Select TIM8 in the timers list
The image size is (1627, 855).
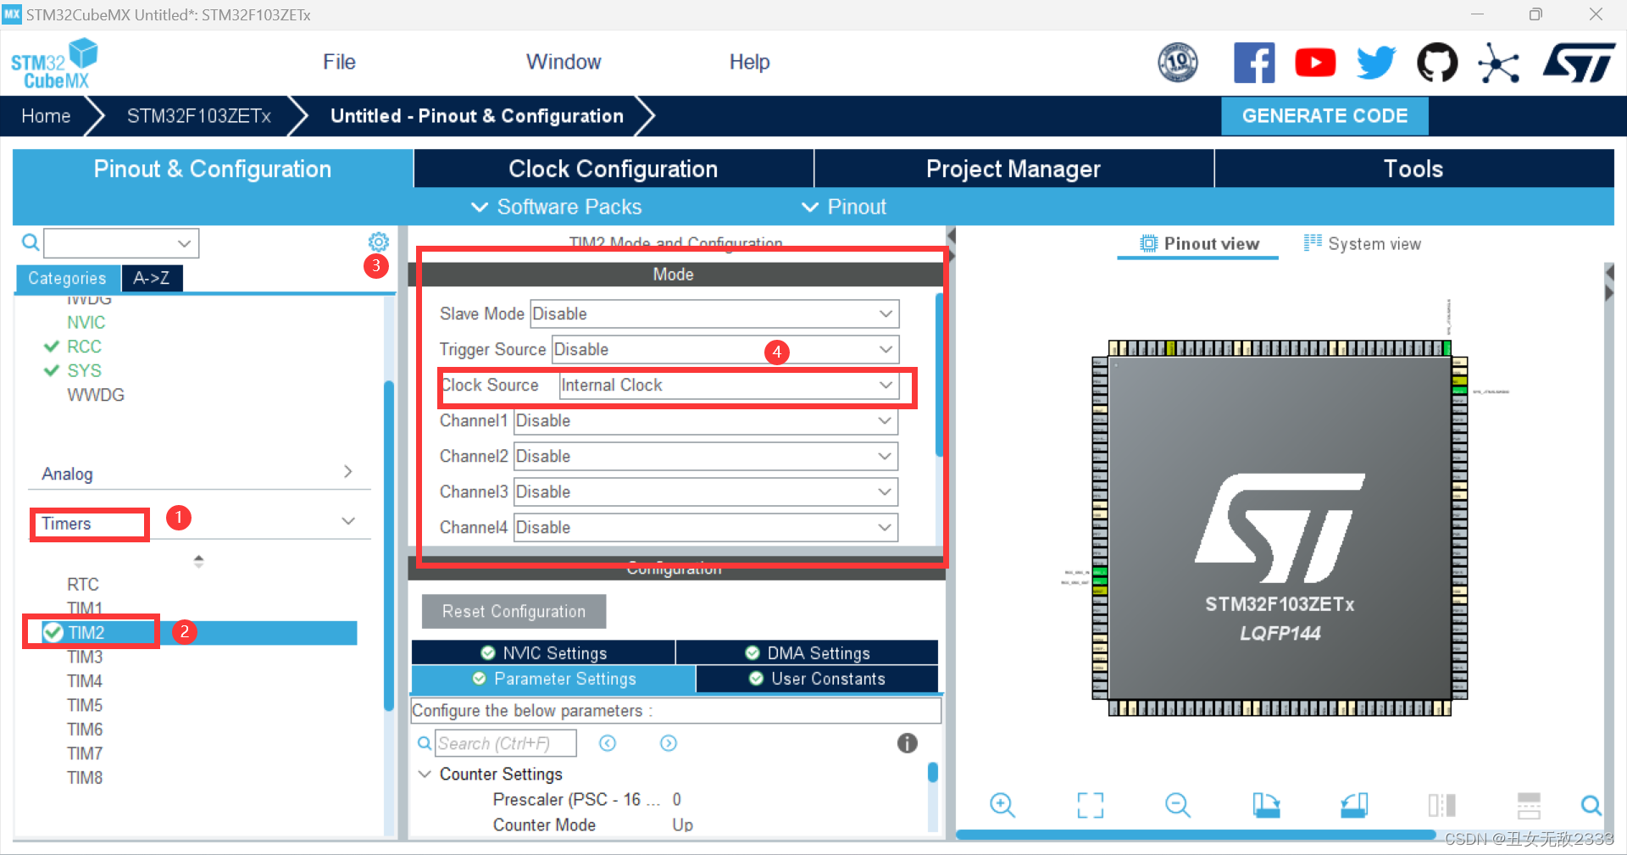coord(85,777)
